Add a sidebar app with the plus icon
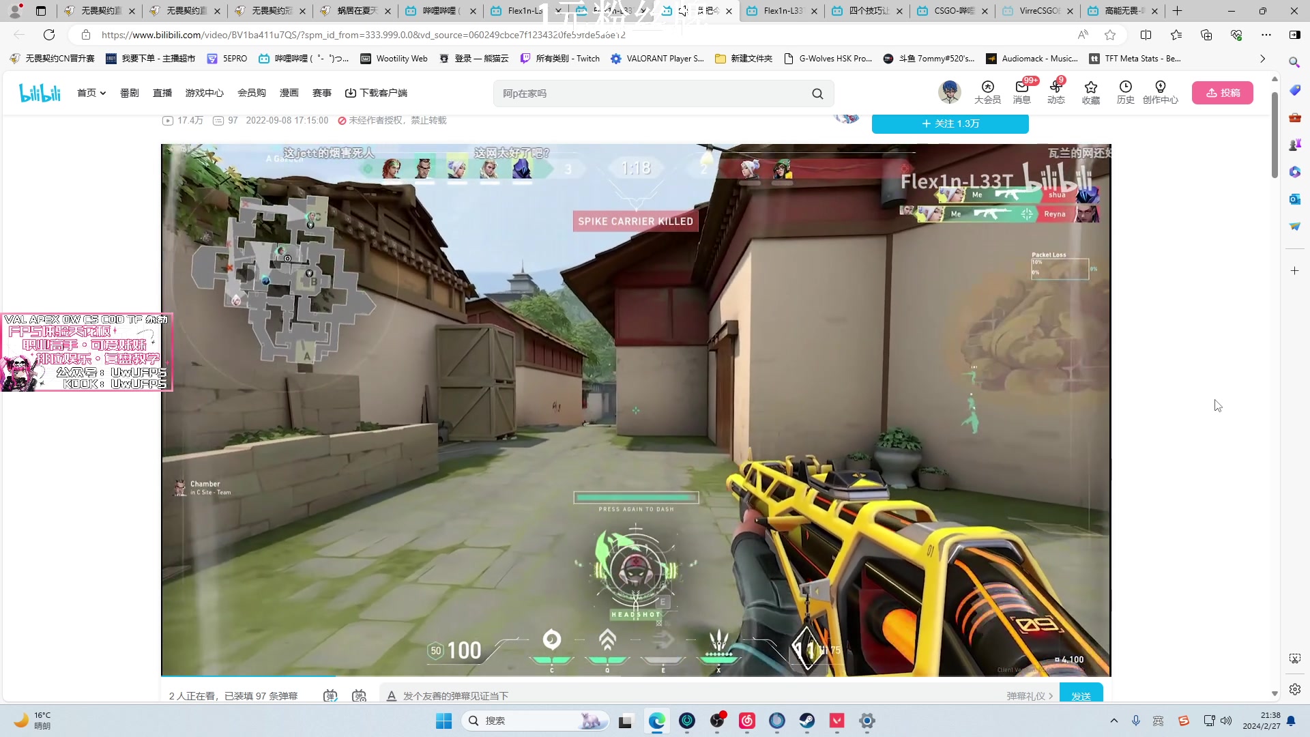The height and width of the screenshot is (737, 1310). (x=1294, y=271)
